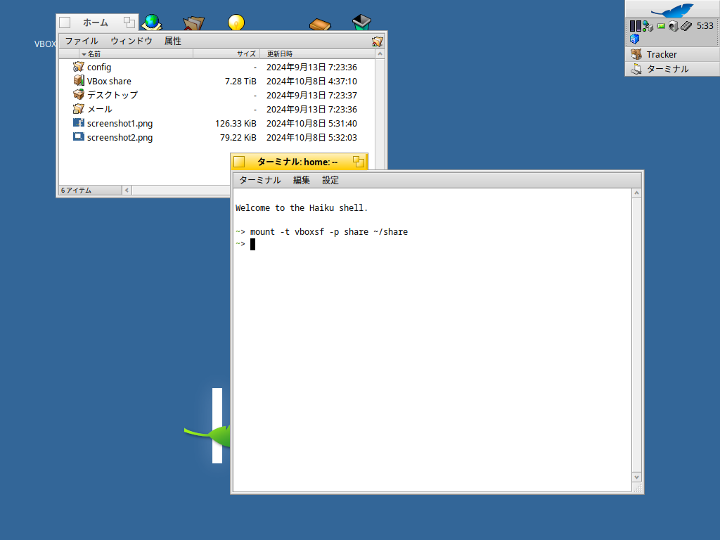Select the screenshot1.png file
This screenshot has height=540, width=720.
pos(120,123)
